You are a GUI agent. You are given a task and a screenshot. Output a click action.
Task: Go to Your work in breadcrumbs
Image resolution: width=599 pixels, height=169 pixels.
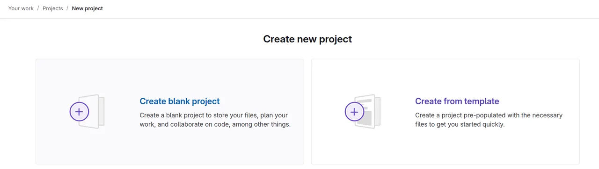[21, 8]
